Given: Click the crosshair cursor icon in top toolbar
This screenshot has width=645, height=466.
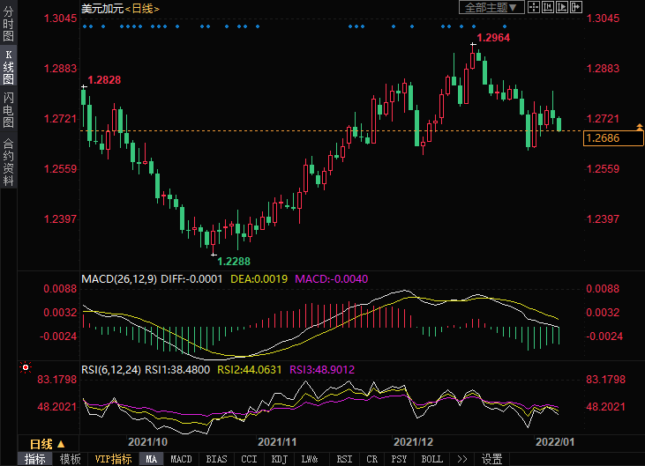Looking at the screenshot, I should tap(535, 7).
